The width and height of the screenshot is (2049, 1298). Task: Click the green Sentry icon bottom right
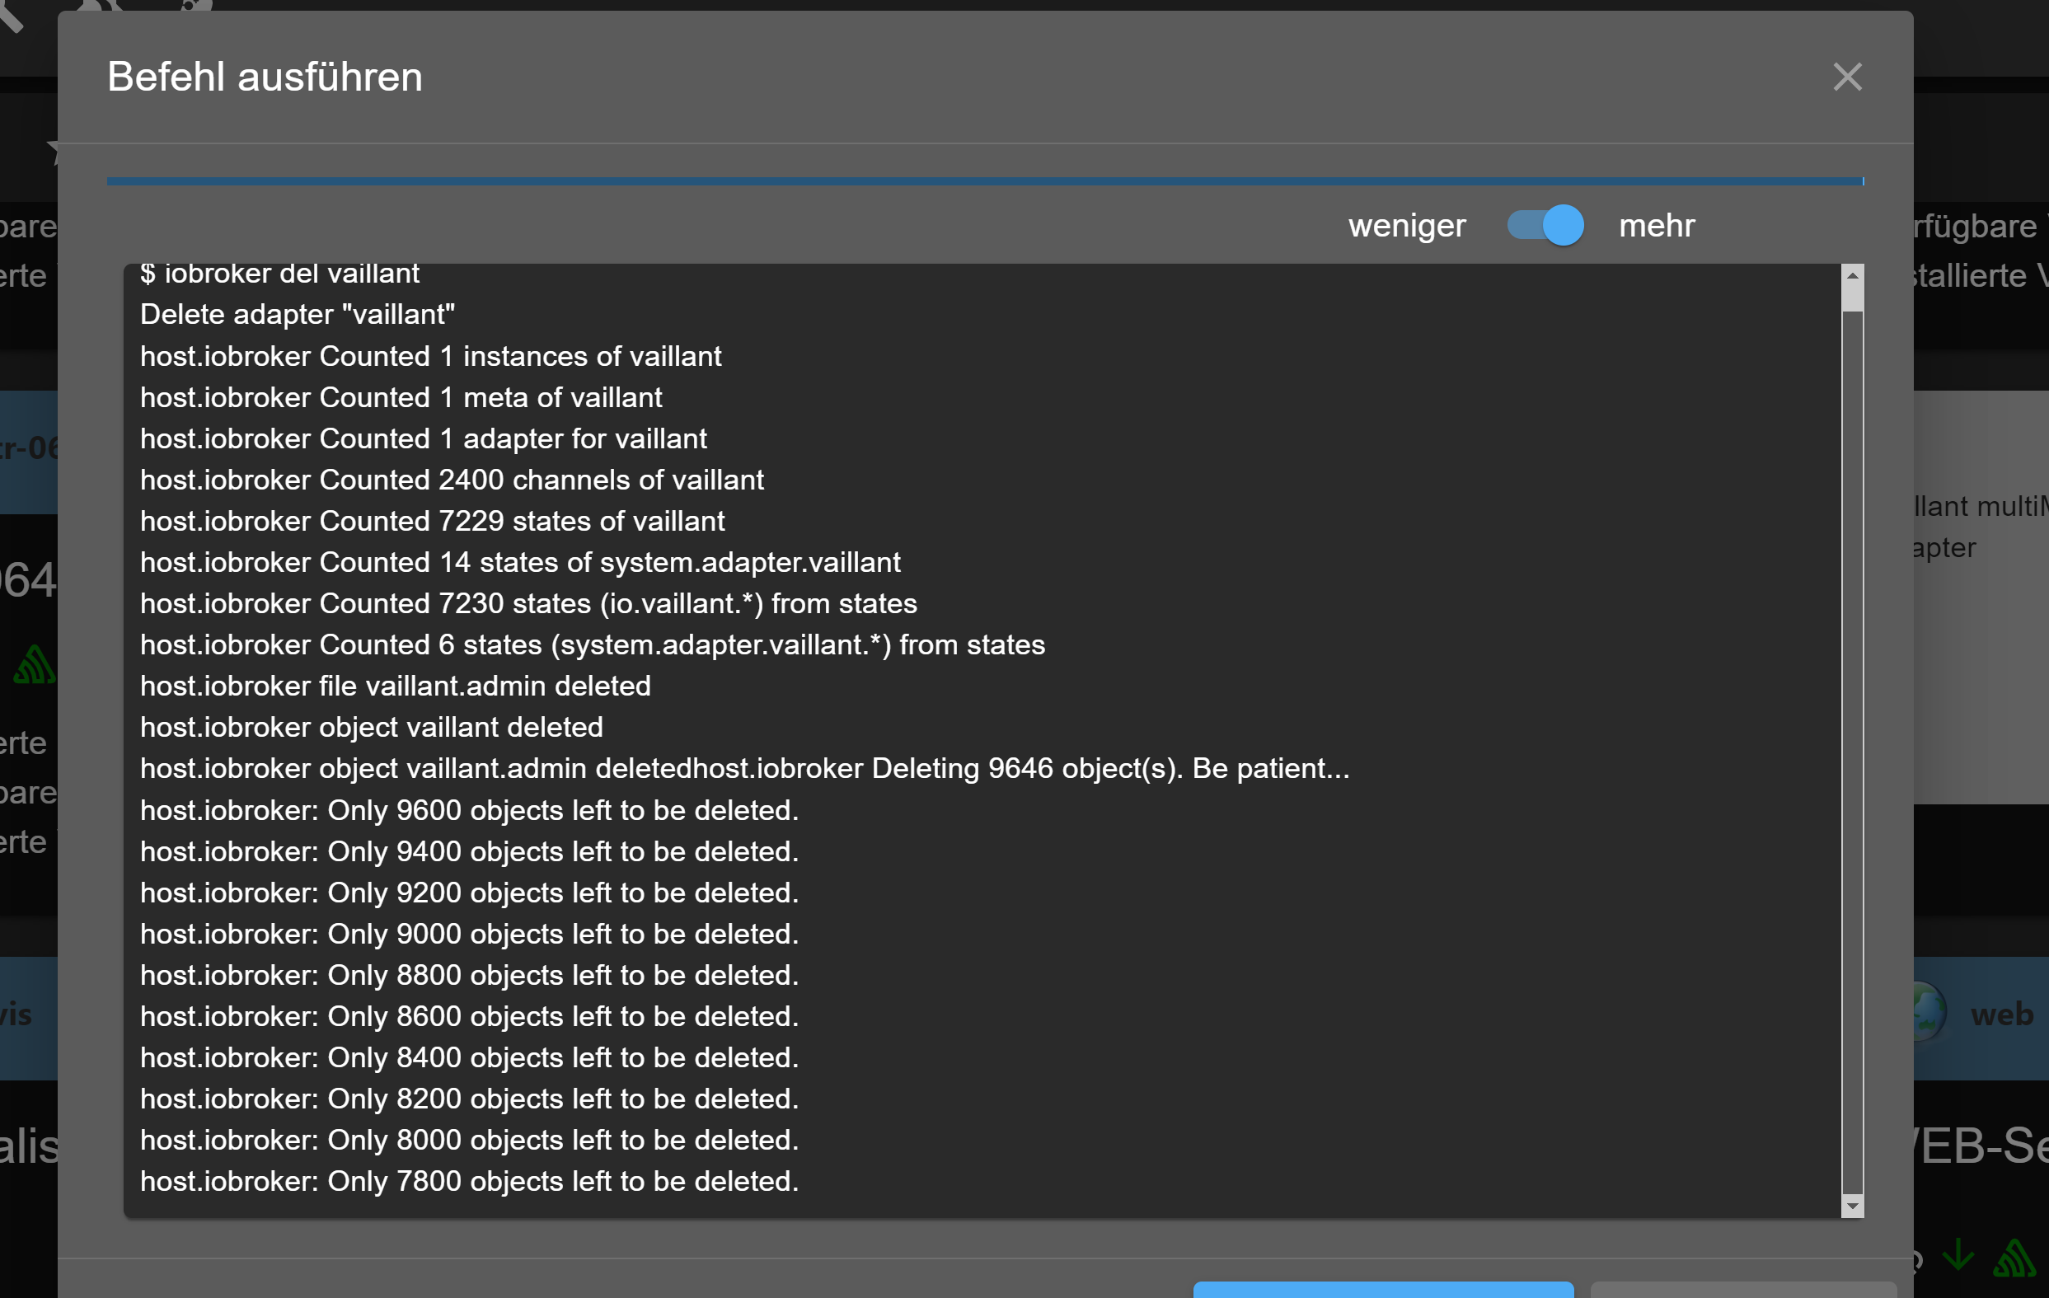(2014, 1257)
